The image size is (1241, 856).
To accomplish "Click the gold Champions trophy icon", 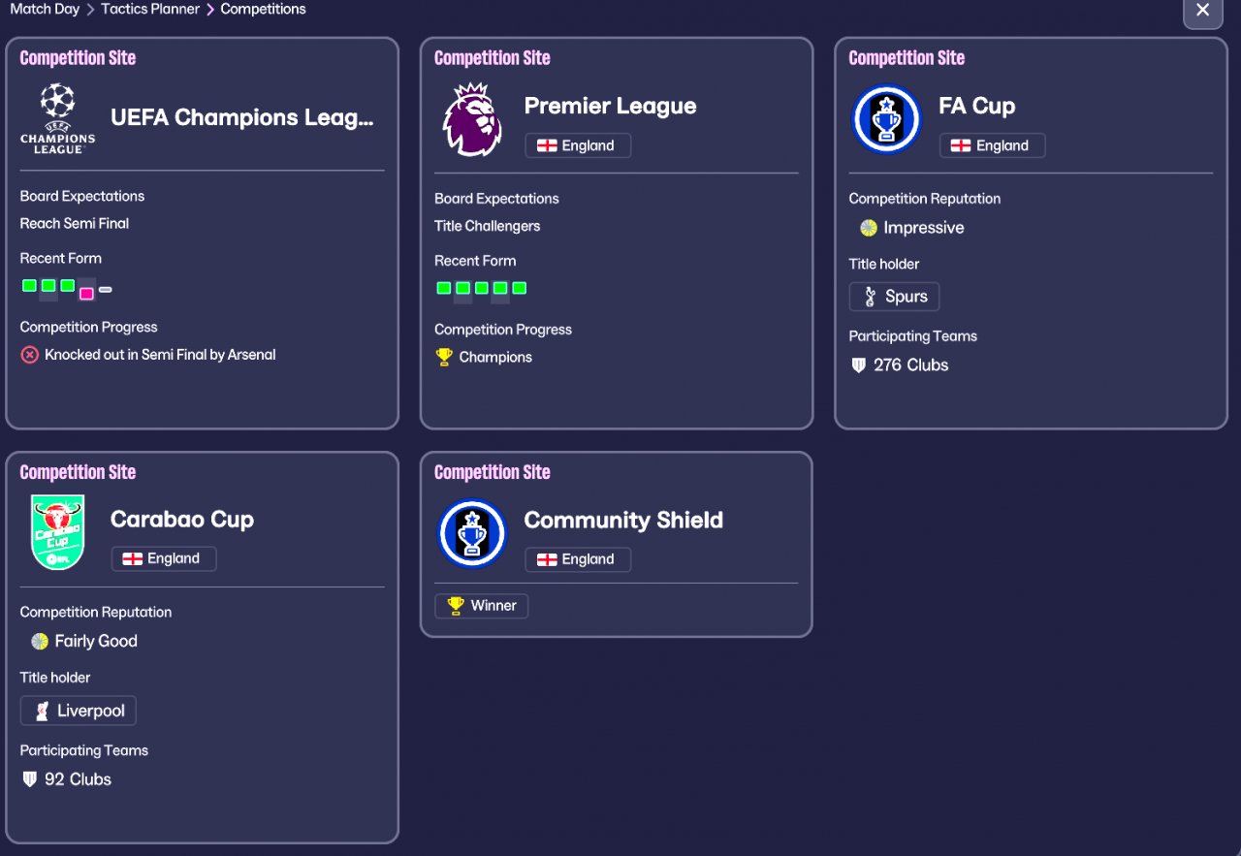I will (x=444, y=357).
